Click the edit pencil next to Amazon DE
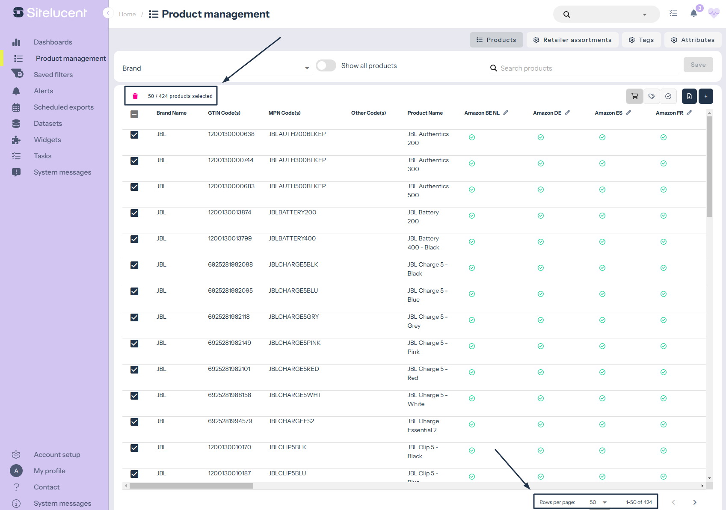The height and width of the screenshot is (510, 726). [567, 113]
